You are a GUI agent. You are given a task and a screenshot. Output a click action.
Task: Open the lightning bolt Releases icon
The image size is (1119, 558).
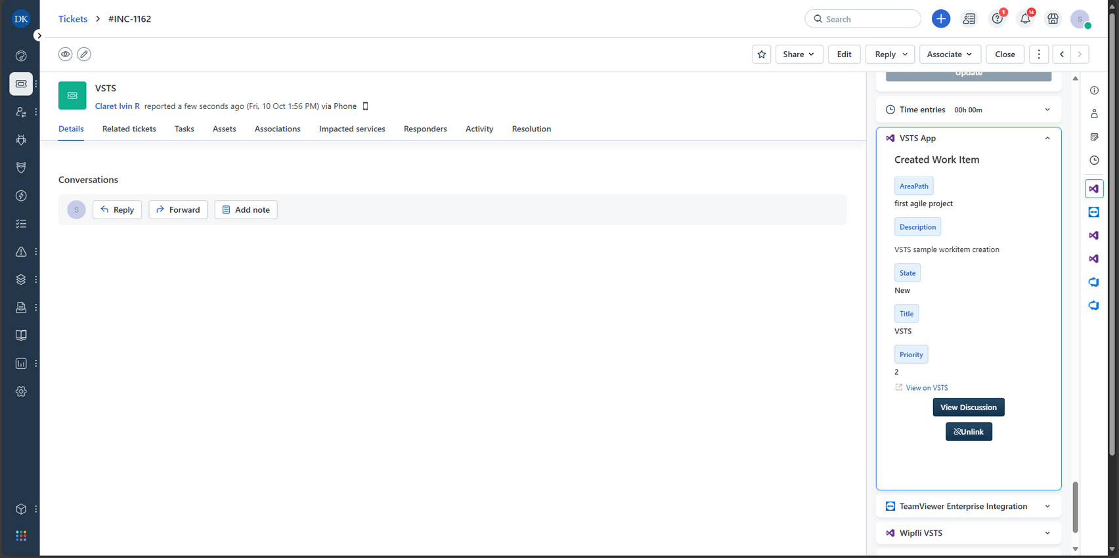click(21, 196)
